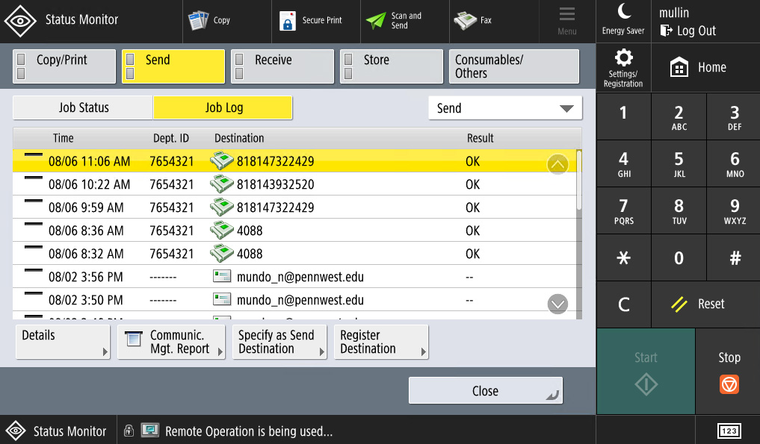Screen dimensions: 760x444
Task: Tap the Stop button icon
Action: point(729,384)
